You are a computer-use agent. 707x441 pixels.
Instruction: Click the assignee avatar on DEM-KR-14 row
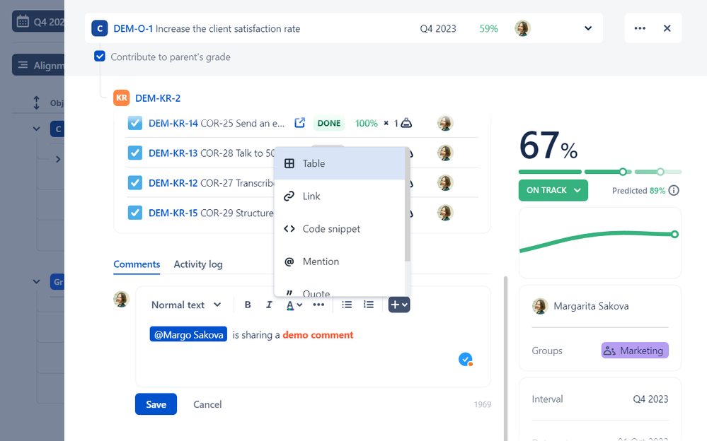point(445,123)
